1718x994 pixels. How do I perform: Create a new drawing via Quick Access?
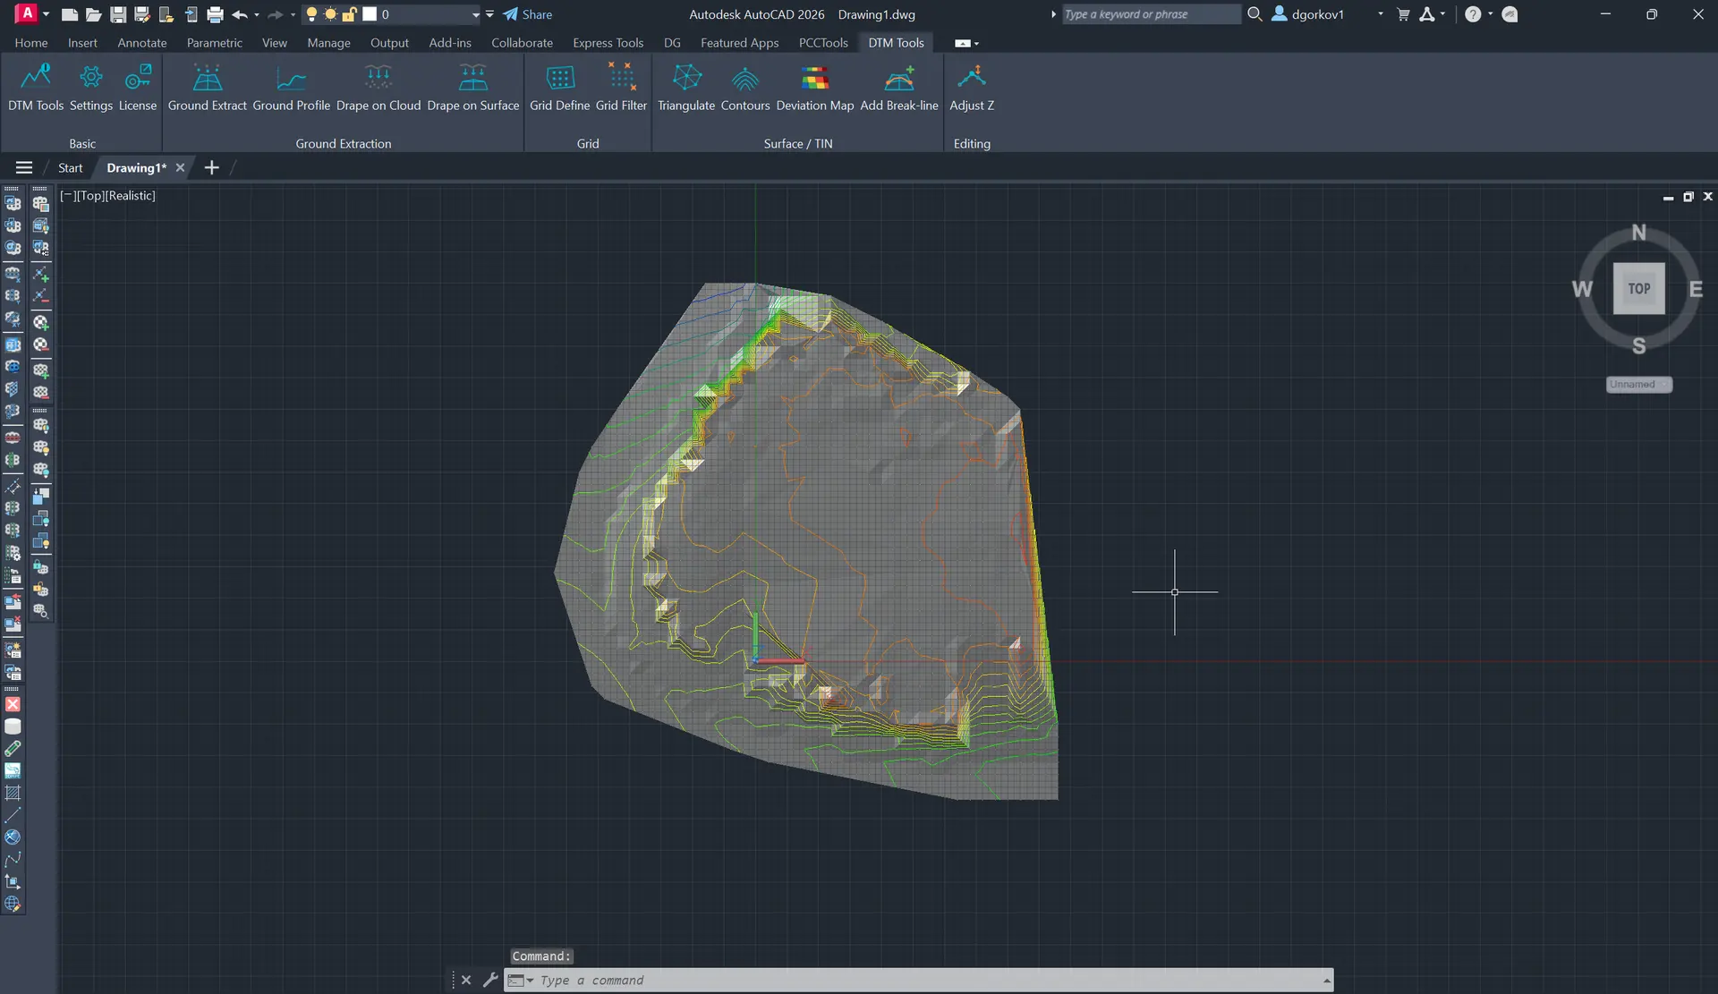pyautogui.click(x=69, y=14)
